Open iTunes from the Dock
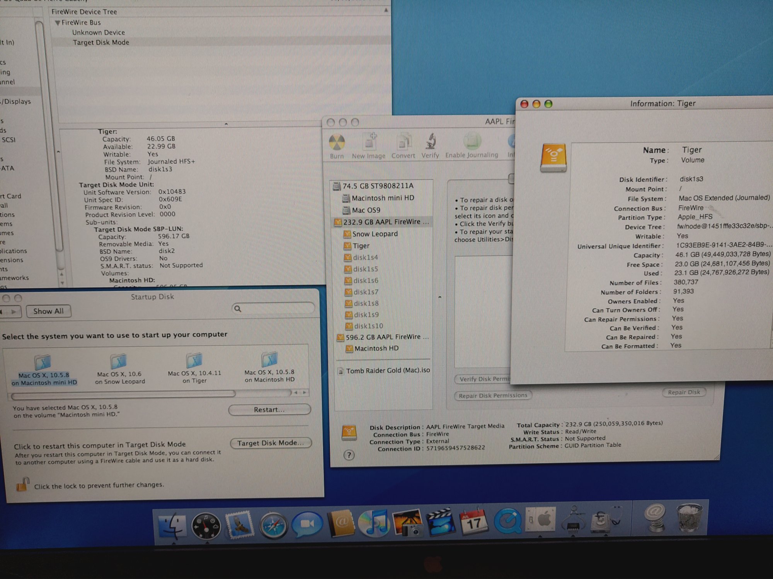773x579 pixels. tap(374, 523)
